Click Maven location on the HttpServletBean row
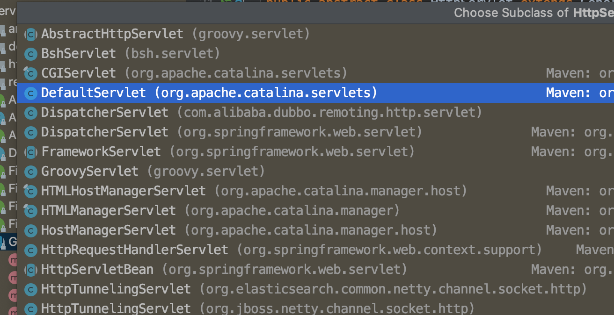Screen dimensions: 614x315 [572, 270]
